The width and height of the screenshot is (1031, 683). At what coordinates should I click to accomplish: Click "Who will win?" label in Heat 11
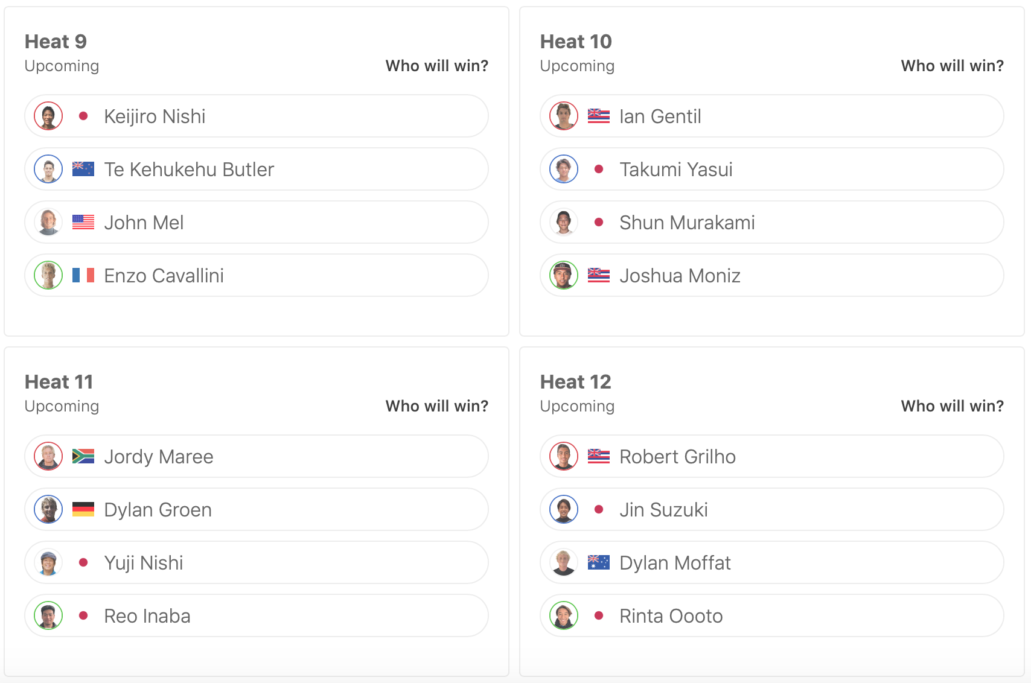click(436, 406)
